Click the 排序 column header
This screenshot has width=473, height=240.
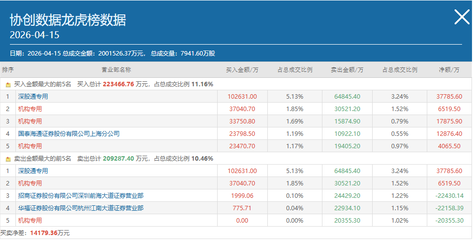[x=8, y=70]
